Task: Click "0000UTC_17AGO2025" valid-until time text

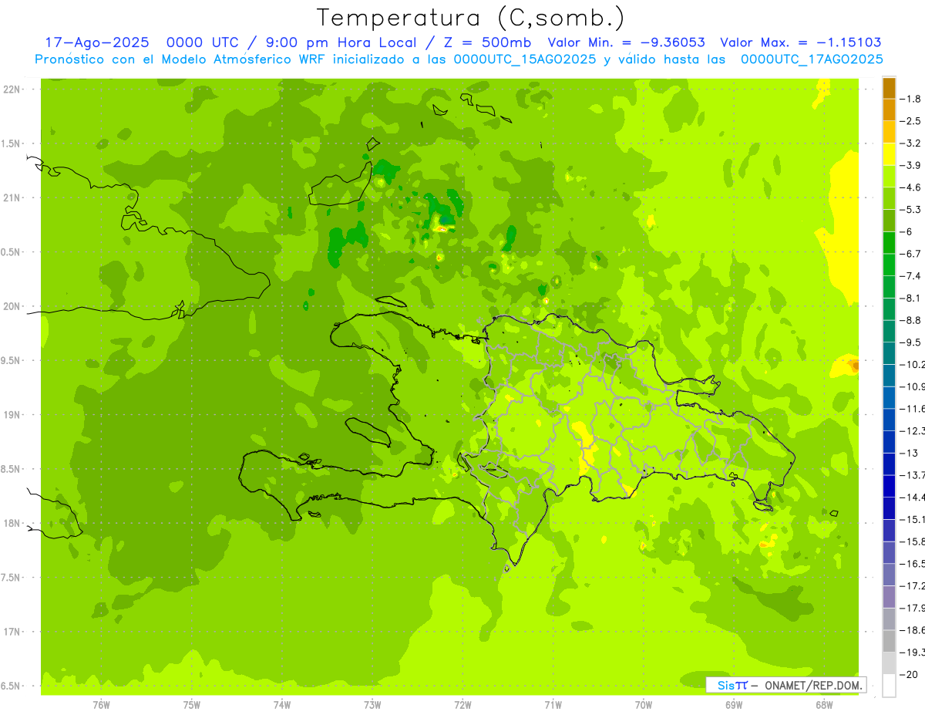Action: (812, 59)
